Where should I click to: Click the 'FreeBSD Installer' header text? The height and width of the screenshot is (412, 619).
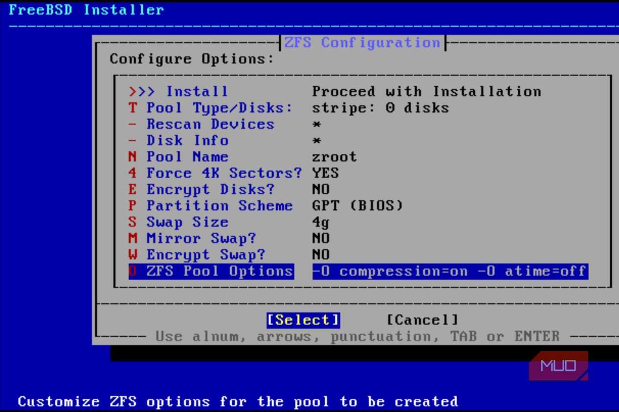[x=87, y=10]
